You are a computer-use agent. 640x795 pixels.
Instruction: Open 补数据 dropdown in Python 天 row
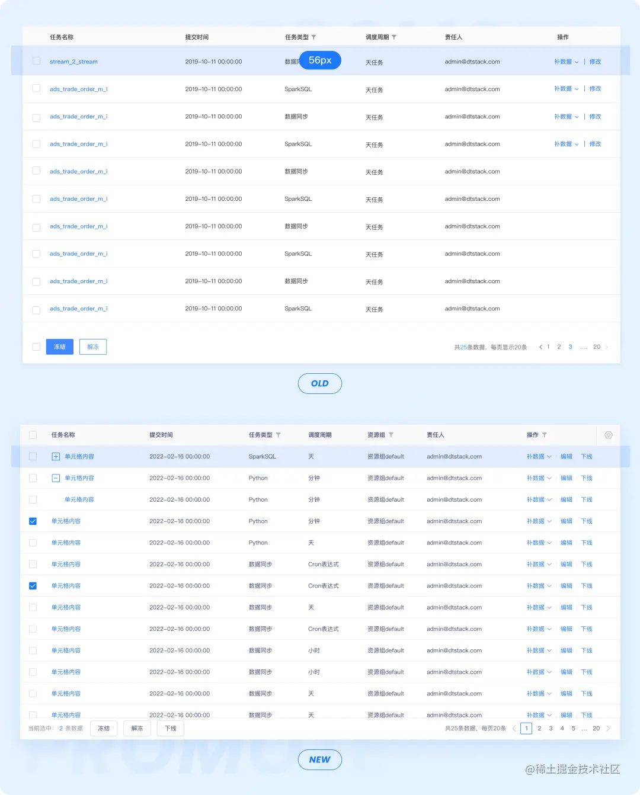tap(539, 543)
